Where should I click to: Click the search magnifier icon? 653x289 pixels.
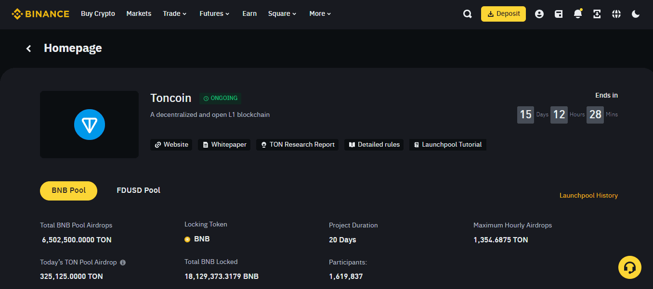pos(467,14)
